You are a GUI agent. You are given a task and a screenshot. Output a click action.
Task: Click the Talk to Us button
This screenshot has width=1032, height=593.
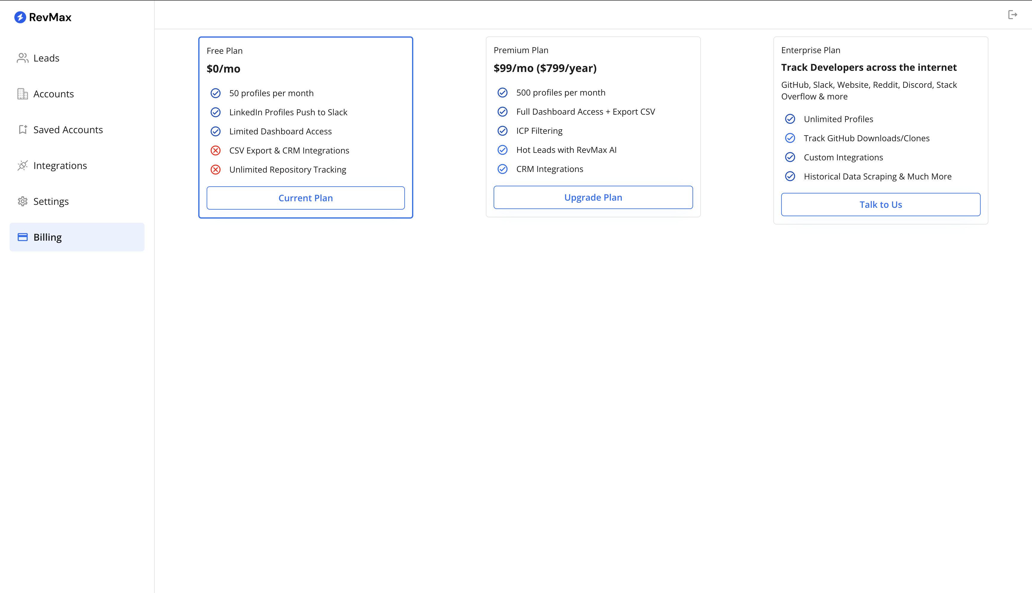pos(881,205)
